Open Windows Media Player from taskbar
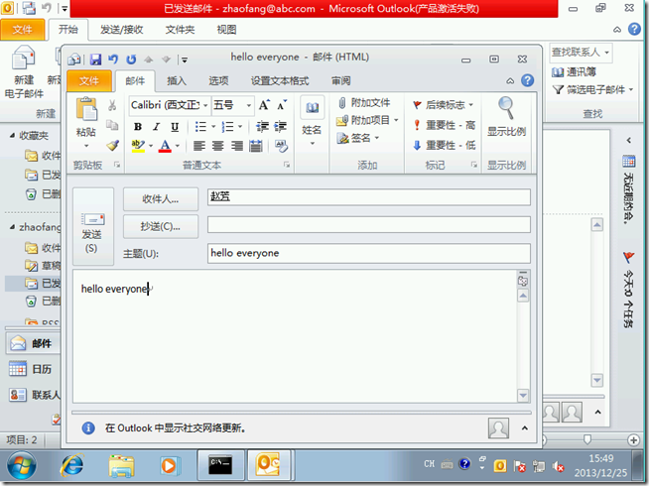The height and width of the screenshot is (486, 649). [x=170, y=466]
